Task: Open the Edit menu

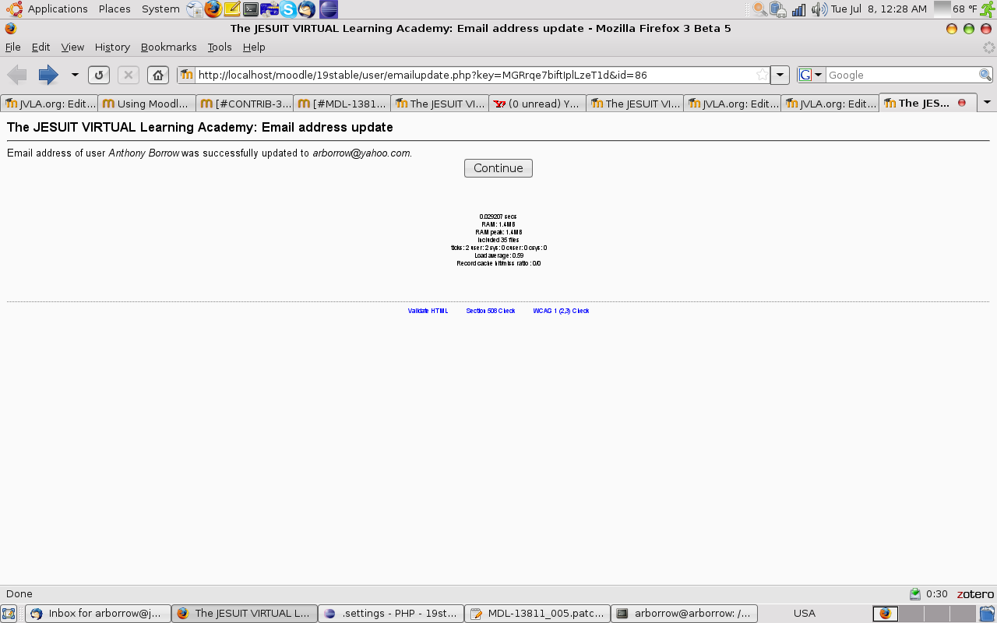Action: click(41, 47)
